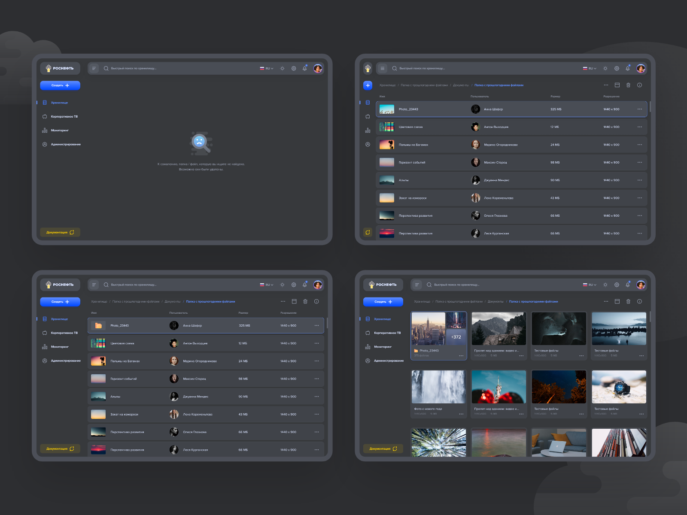The width and height of the screenshot is (687, 515).
Task: Select 'Администрирование' in the empty results screen sidebar
Action: (65, 144)
